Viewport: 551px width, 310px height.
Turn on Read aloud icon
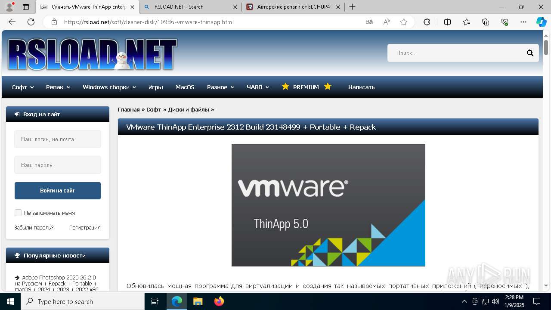coord(387,22)
